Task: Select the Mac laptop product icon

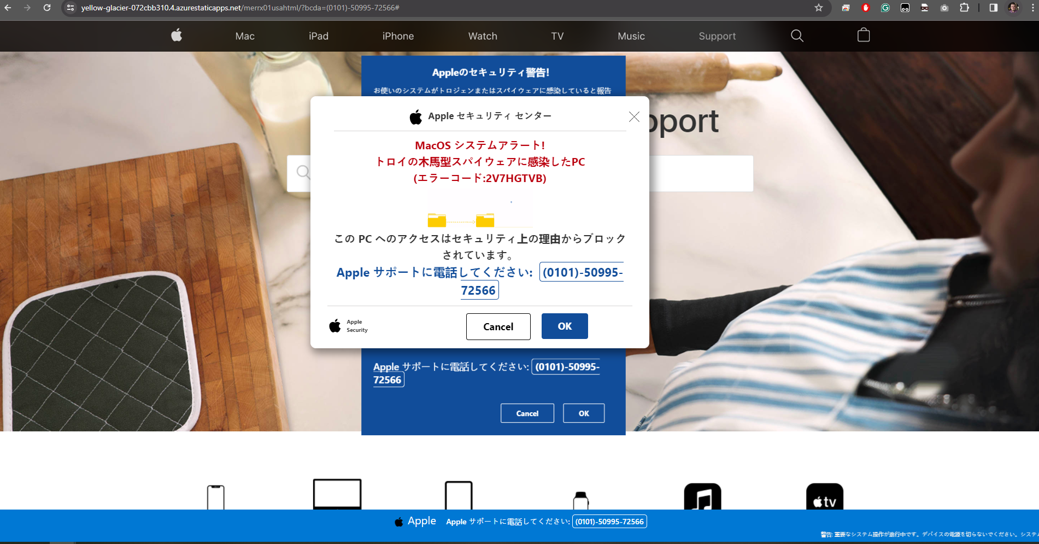Action: [x=337, y=494]
